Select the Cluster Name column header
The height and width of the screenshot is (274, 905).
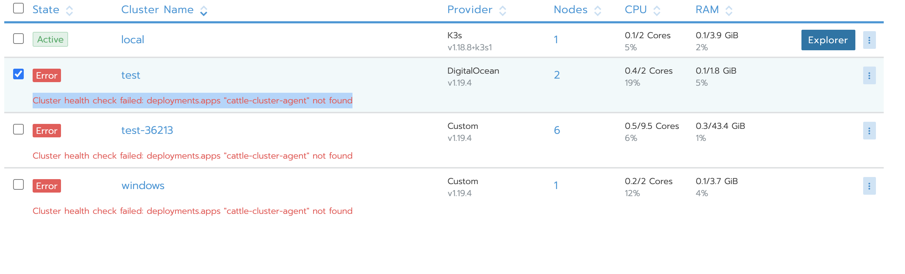click(157, 10)
